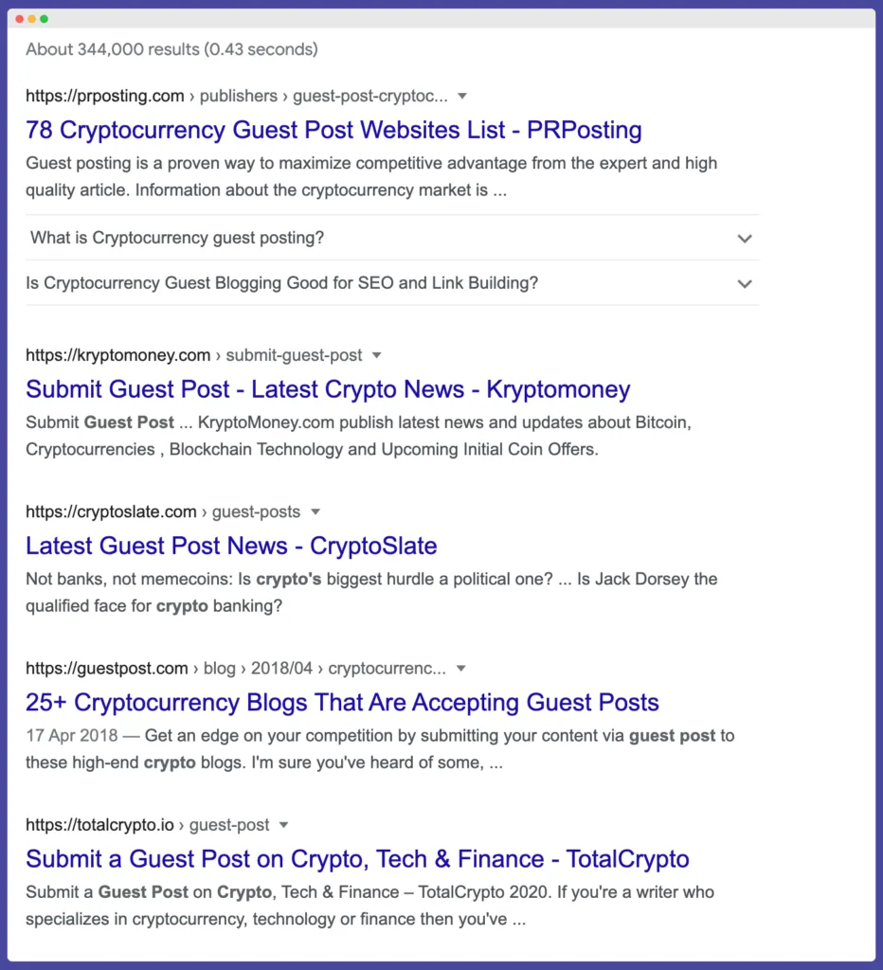
Task: Expand the breadcrumb dropdown next to kryptomoney.com
Action: [376, 355]
